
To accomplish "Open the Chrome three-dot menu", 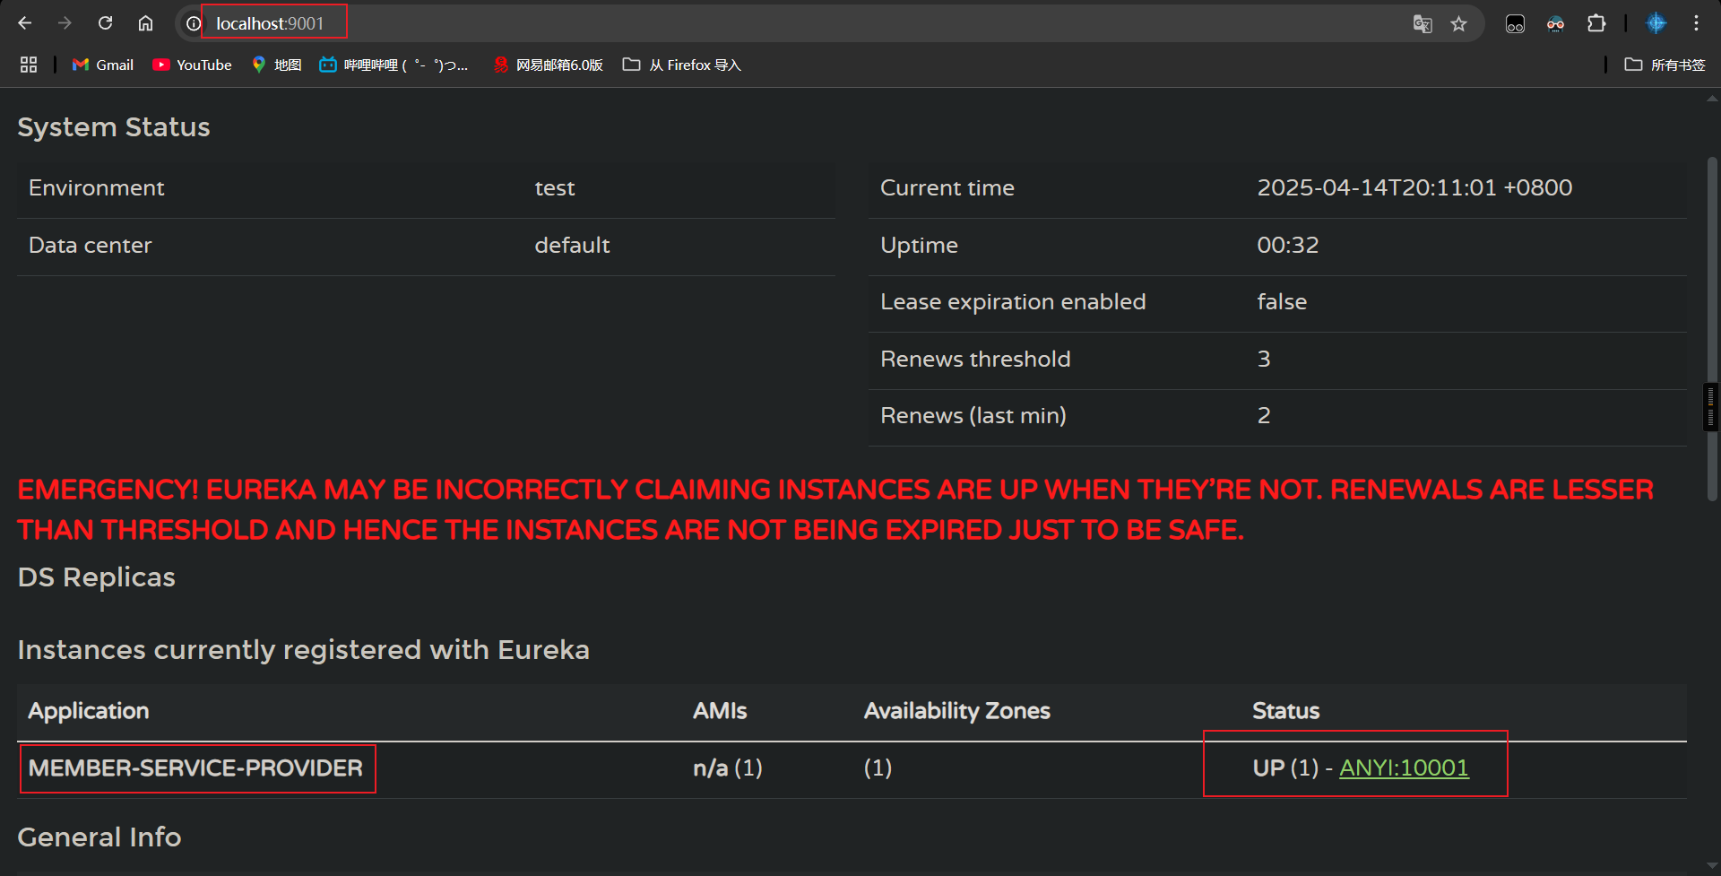I will [x=1696, y=24].
